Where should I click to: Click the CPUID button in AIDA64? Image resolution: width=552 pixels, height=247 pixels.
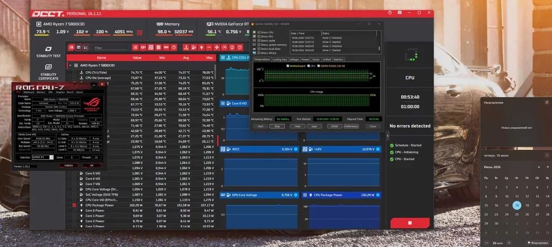coord(335,126)
